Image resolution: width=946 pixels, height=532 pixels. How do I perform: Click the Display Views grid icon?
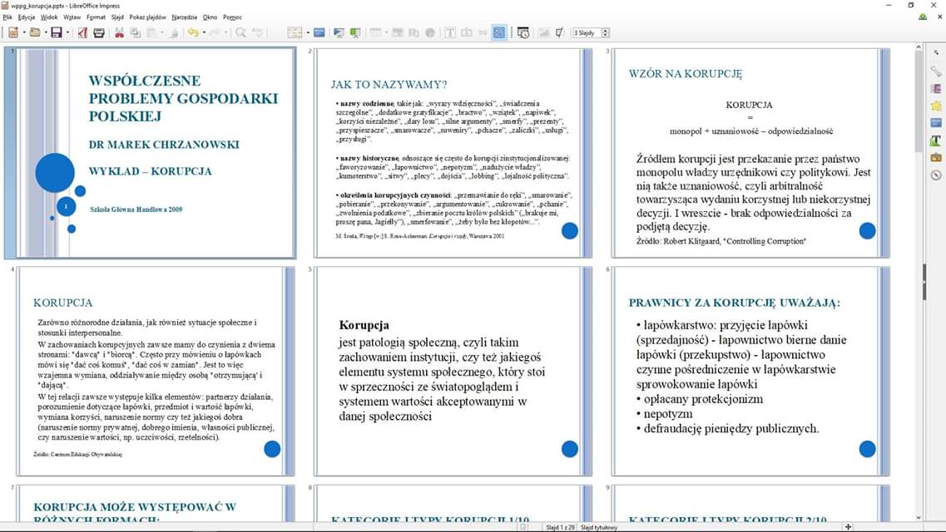pos(295,32)
